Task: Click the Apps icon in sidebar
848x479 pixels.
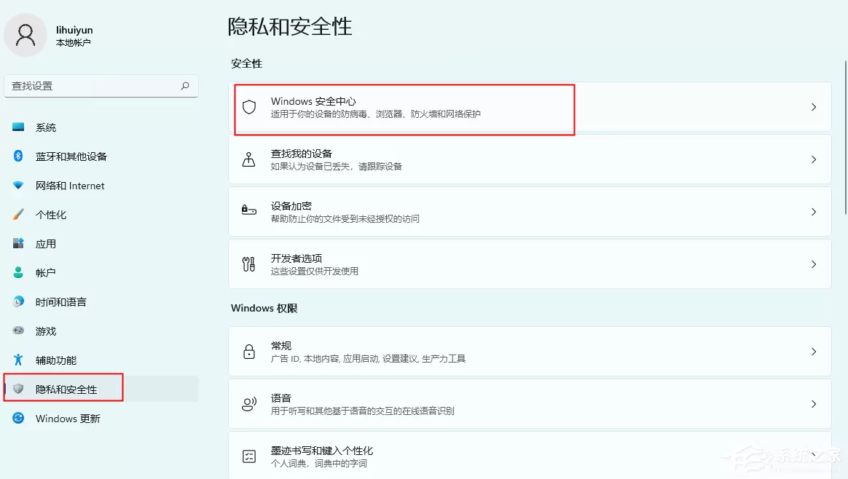Action: coord(18,243)
